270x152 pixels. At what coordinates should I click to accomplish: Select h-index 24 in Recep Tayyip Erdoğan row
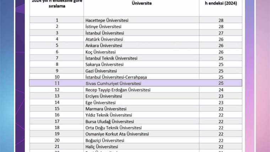221,90
